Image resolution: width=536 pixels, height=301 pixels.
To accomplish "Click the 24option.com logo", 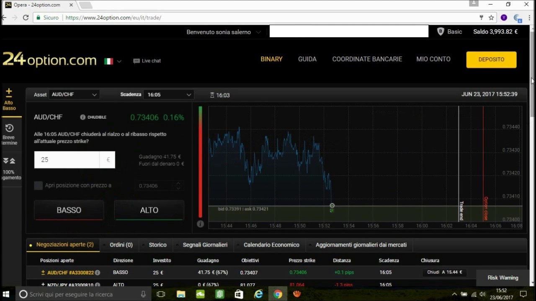I will click(x=49, y=61).
